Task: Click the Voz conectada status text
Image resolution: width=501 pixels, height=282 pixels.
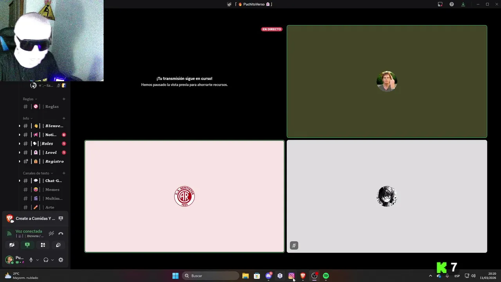Action: click(29, 231)
